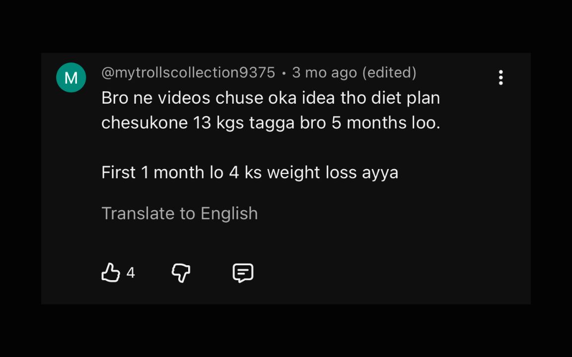Click the line starting "chesukone"
The height and width of the screenshot is (357, 572).
click(270, 122)
